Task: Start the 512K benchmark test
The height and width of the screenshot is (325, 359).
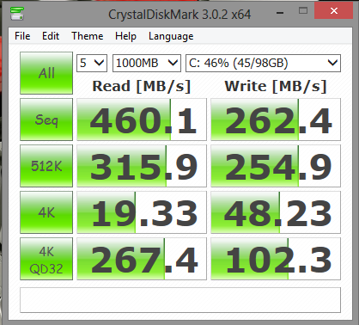Action: [x=46, y=166]
